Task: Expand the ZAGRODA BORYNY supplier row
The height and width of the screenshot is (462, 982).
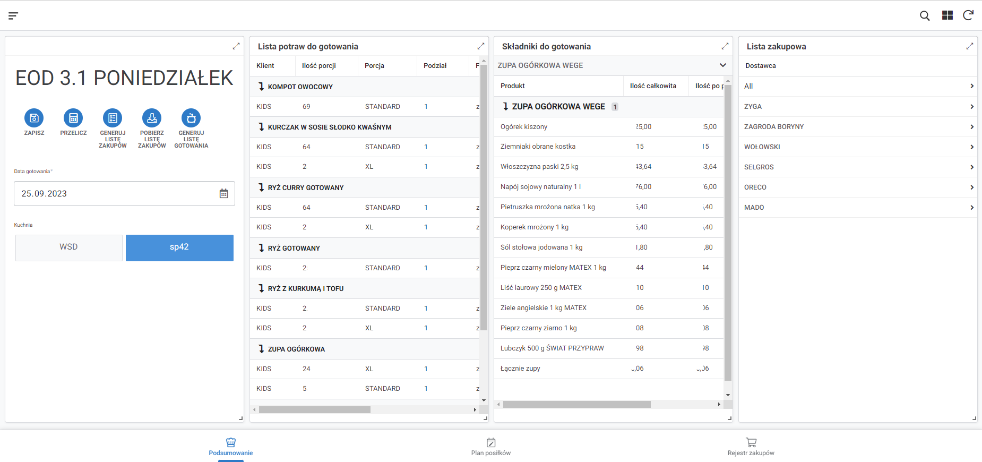Action: (x=858, y=127)
